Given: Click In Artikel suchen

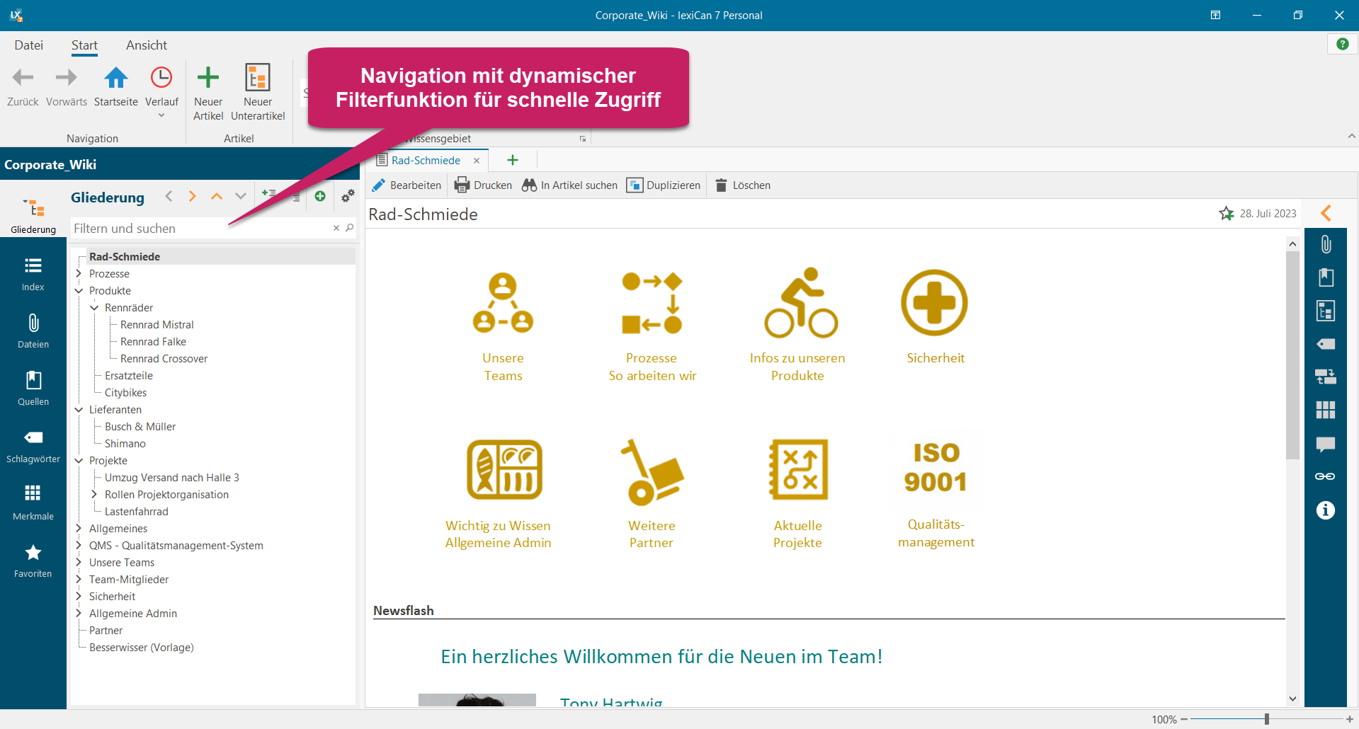Looking at the screenshot, I should [569, 185].
